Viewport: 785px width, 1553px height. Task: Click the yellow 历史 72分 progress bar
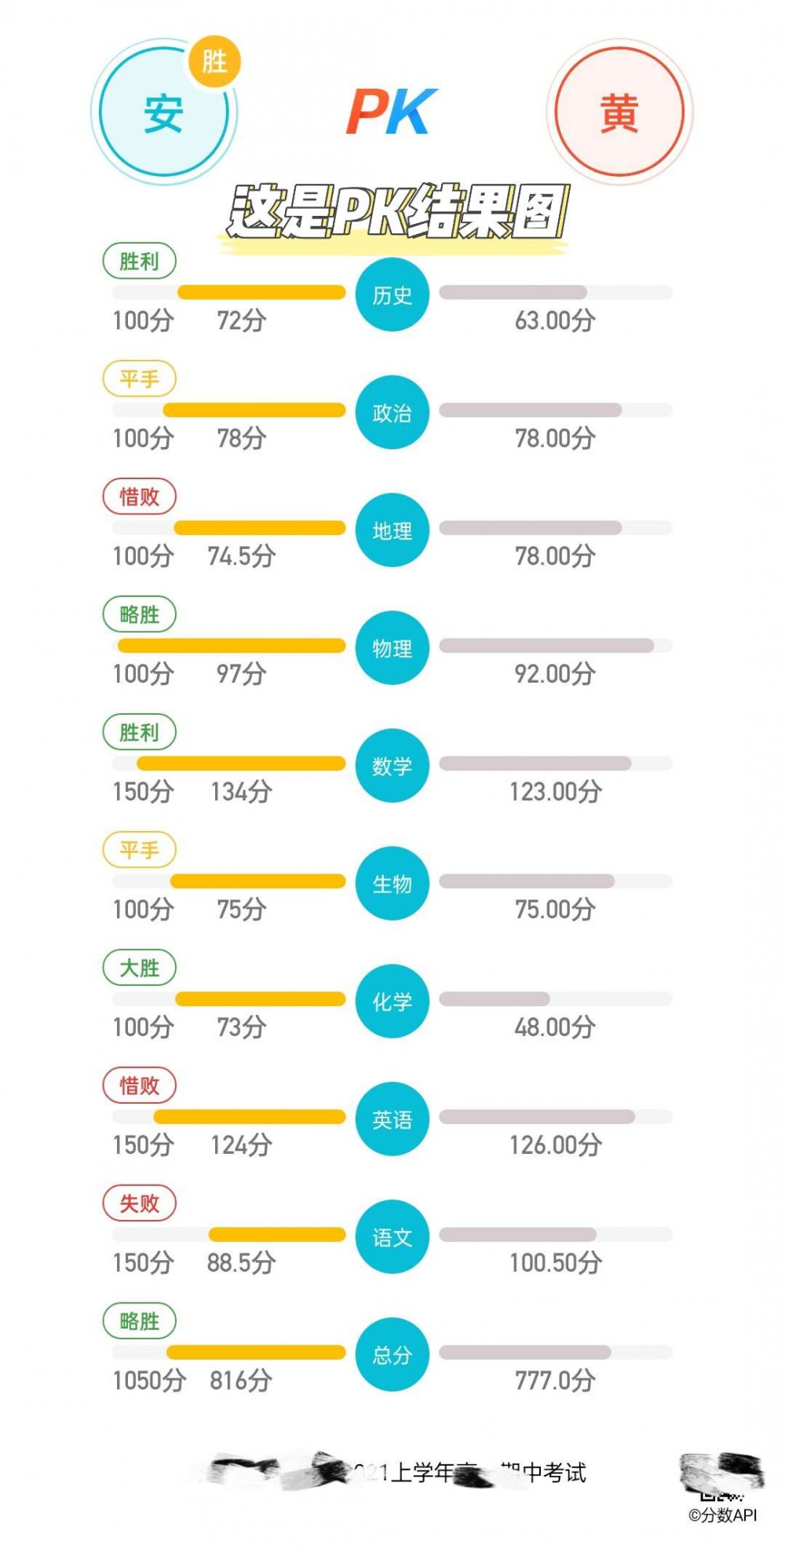click(x=261, y=293)
